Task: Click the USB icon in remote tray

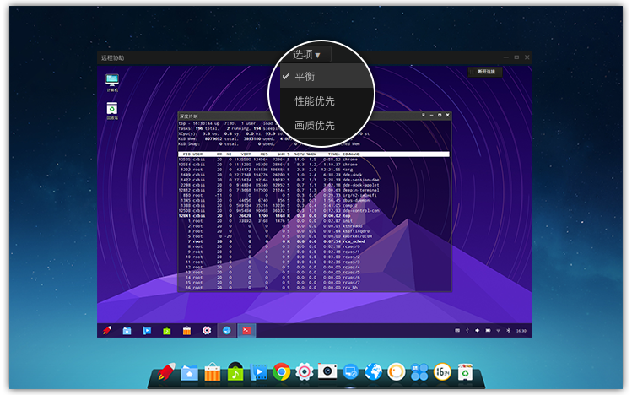Action: pos(467,331)
